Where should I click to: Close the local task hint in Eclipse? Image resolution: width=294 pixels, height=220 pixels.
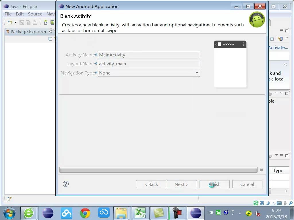pyautogui.click(x=285, y=64)
